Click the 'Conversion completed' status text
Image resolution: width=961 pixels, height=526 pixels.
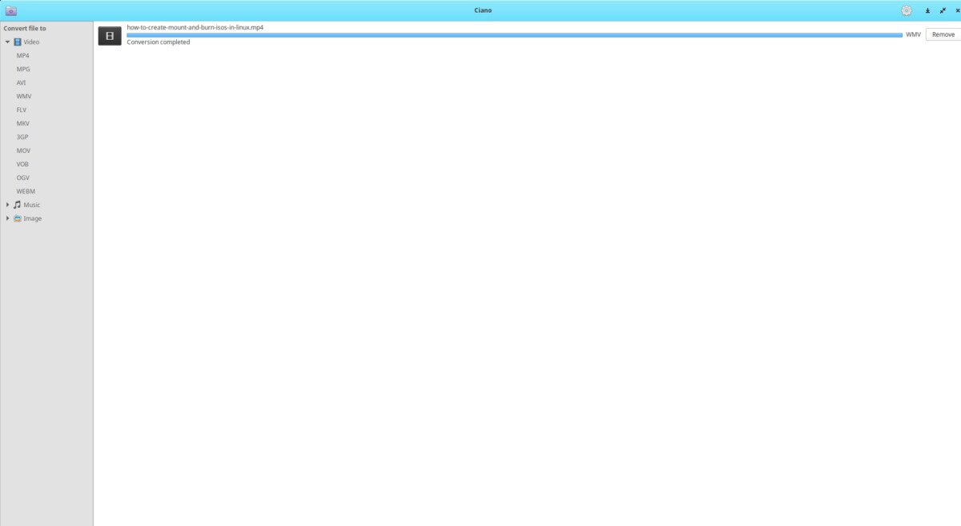[x=159, y=42]
